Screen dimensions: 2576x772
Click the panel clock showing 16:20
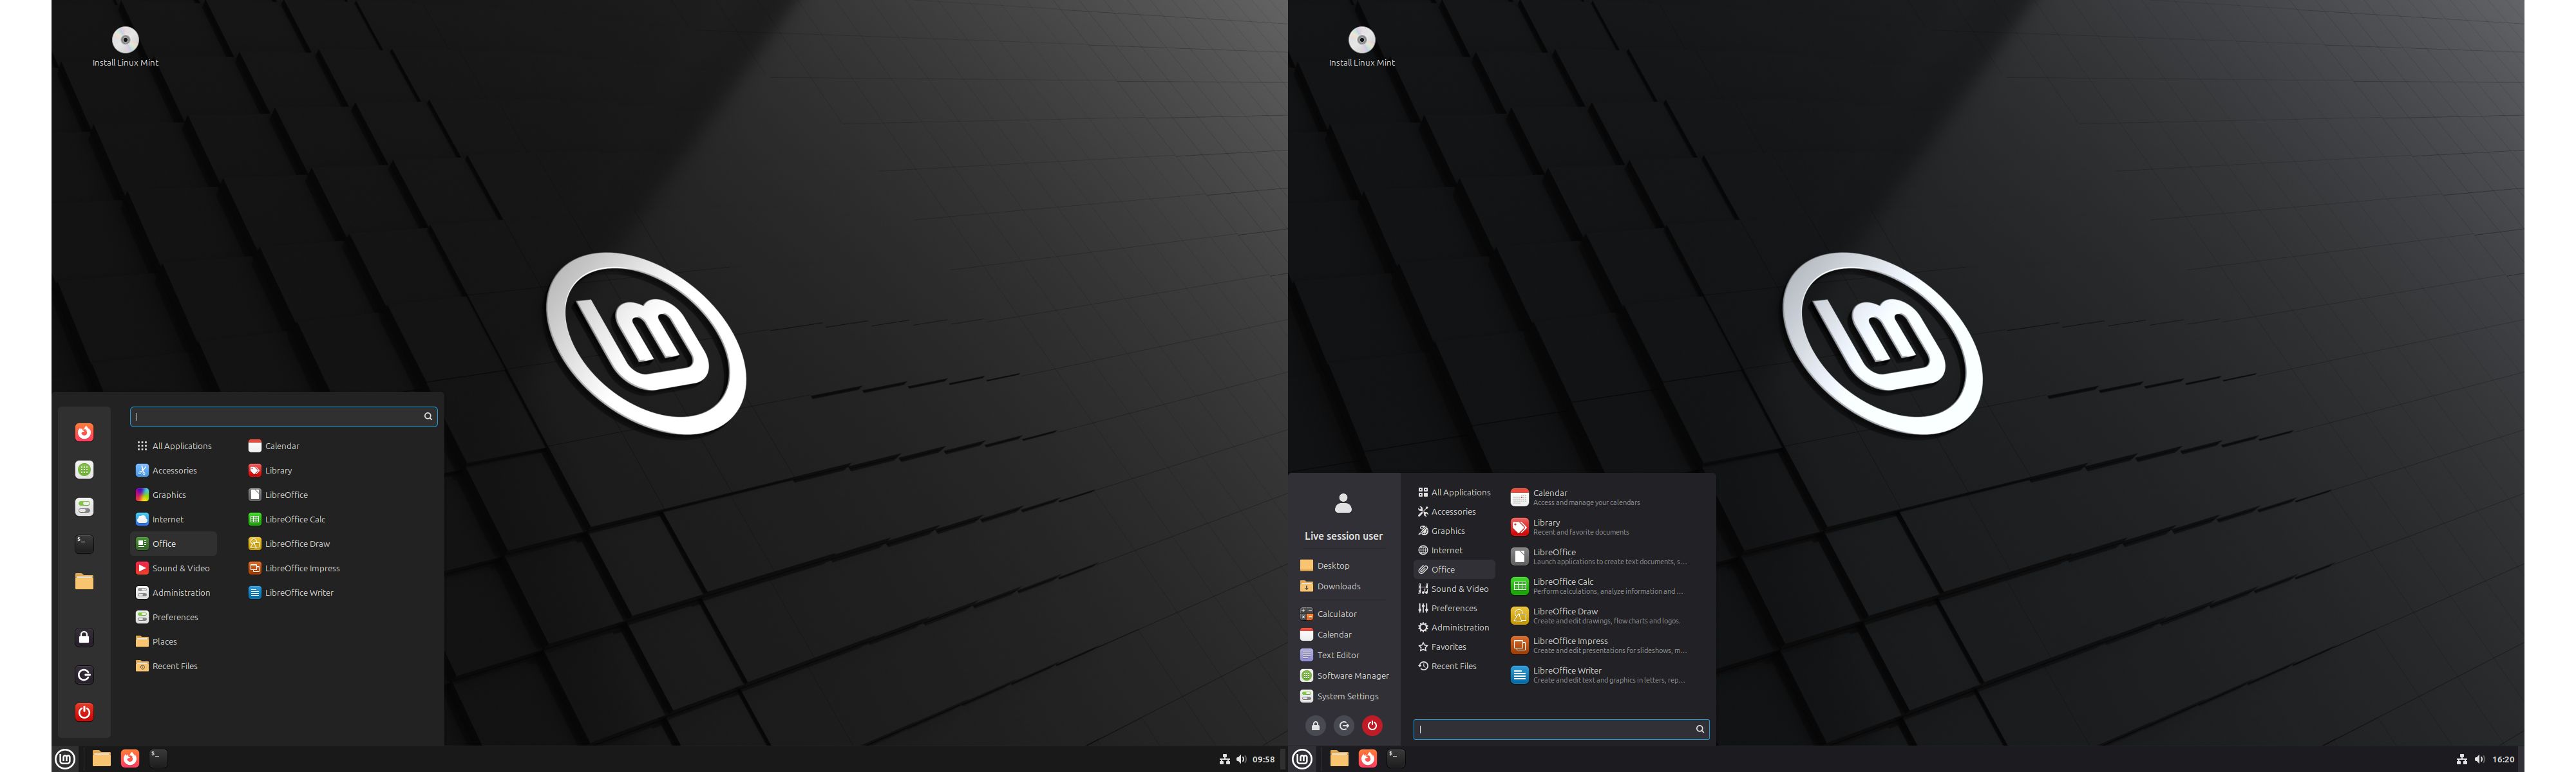click(2503, 759)
